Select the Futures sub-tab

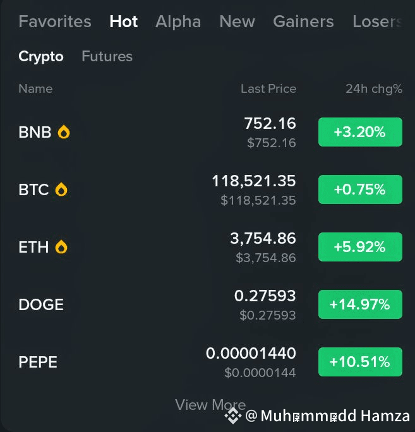[107, 56]
